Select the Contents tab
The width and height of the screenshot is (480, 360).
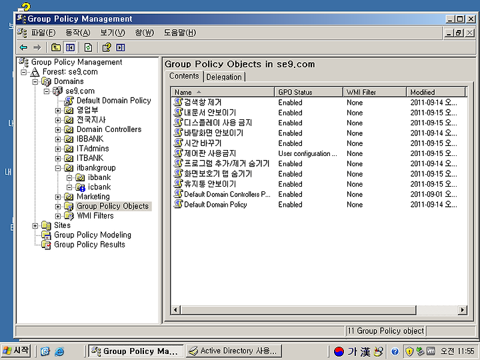[184, 76]
